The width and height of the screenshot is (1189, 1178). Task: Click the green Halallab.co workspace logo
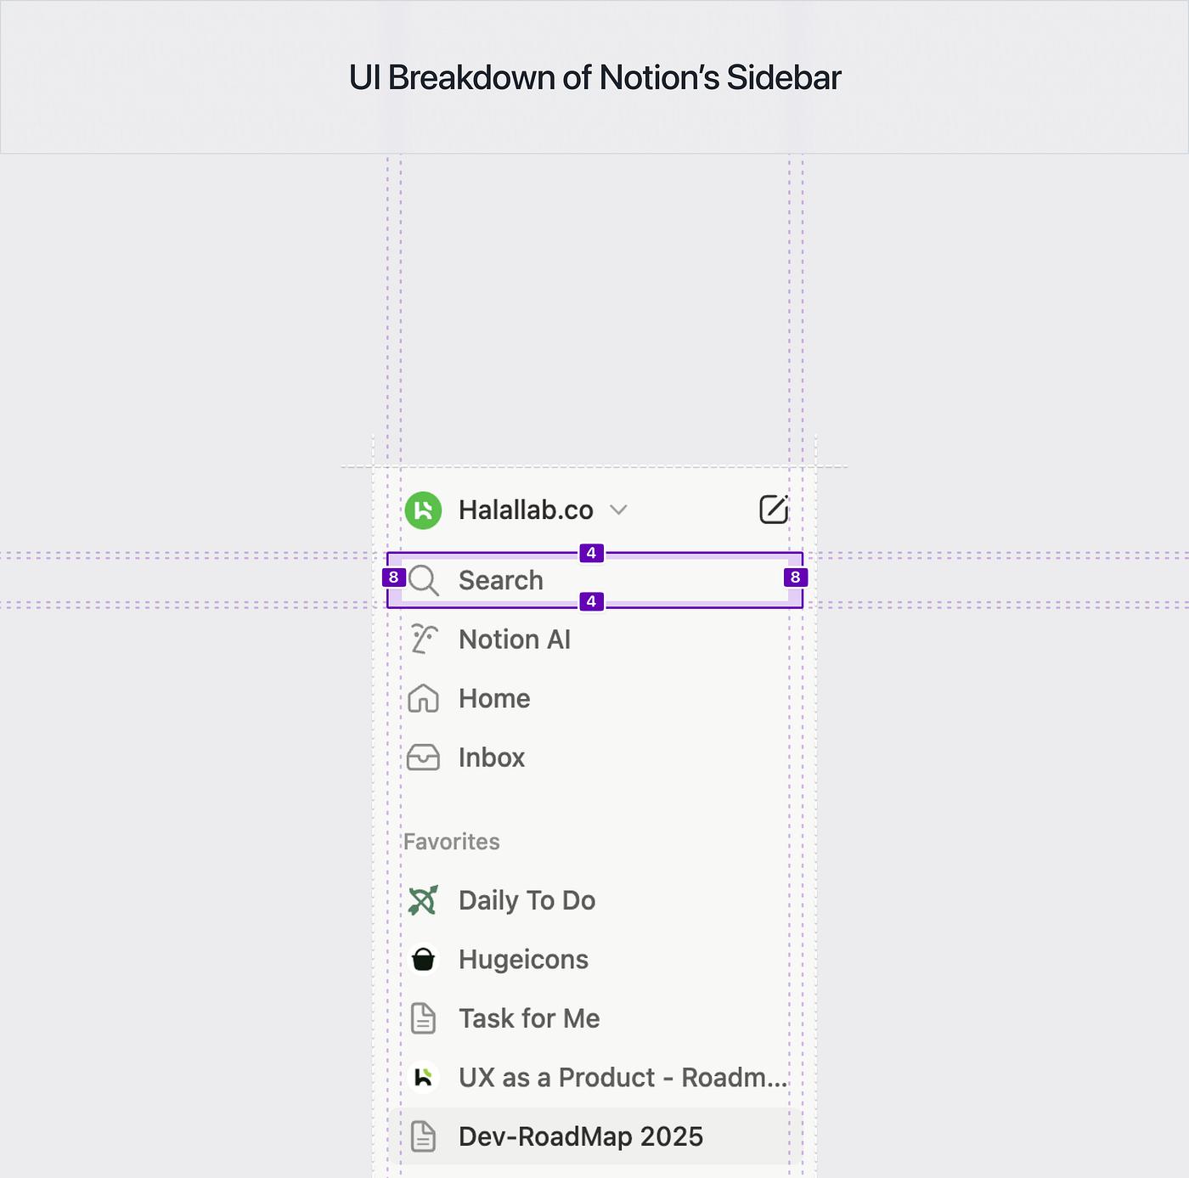pyautogui.click(x=423, y=510)
